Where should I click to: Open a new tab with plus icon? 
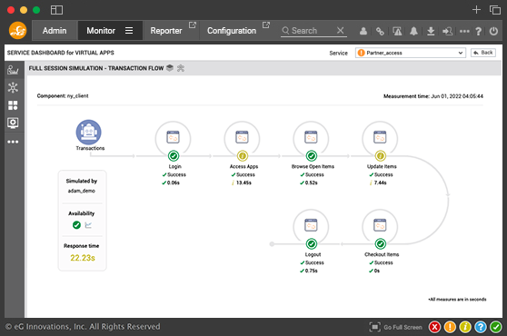476,10
